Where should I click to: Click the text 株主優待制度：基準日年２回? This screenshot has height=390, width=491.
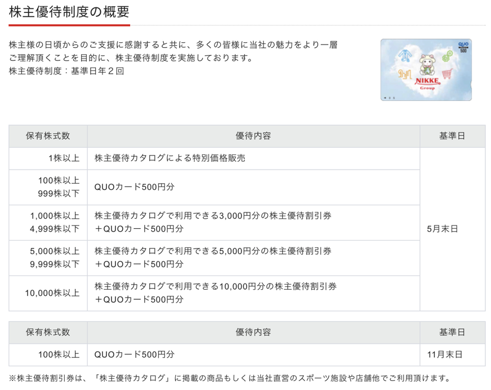tap(66, 71)
